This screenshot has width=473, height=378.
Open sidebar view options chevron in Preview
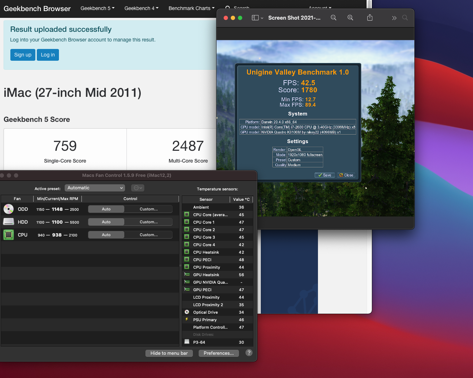(x=262, y=18)
